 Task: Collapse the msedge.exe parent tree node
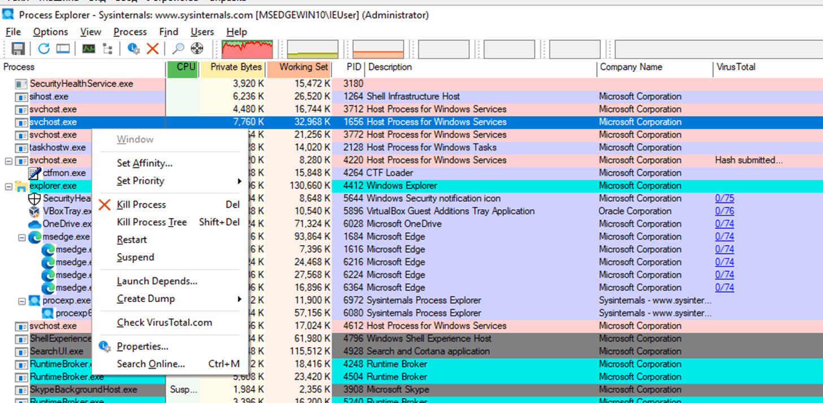pos(22,237)
